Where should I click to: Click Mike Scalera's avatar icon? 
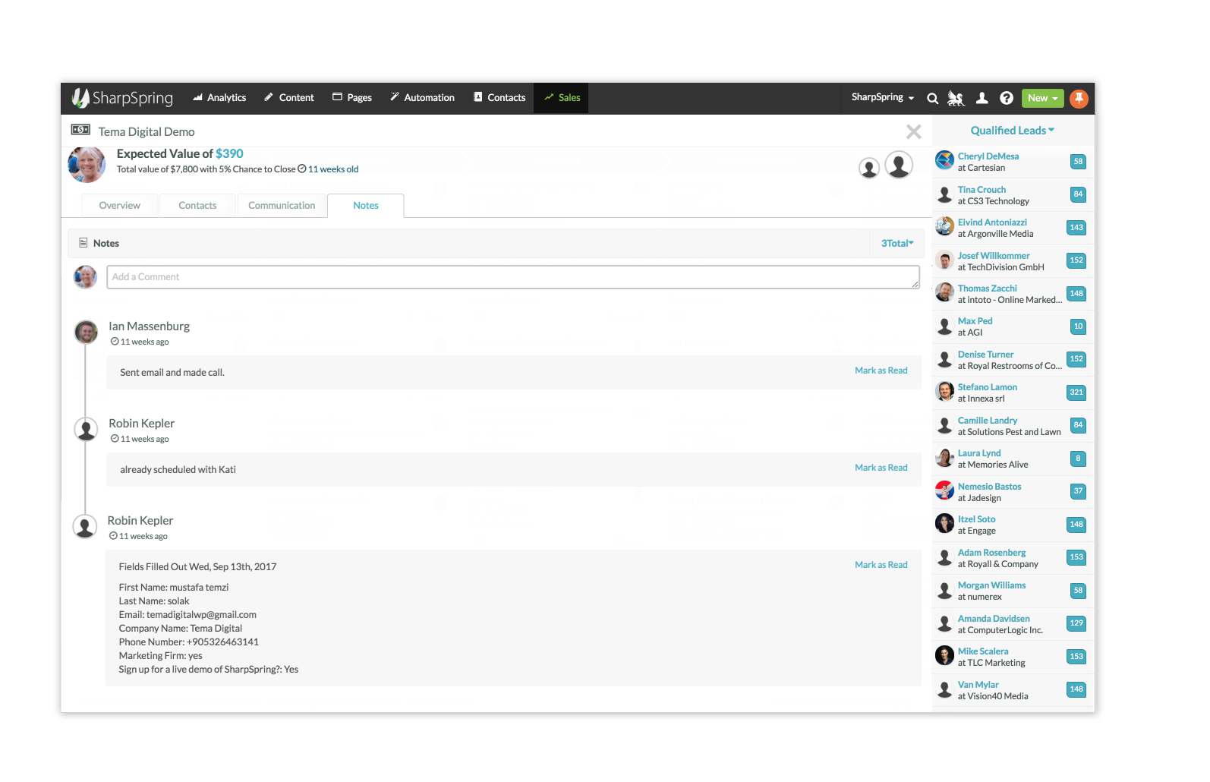tap(944, 655)
